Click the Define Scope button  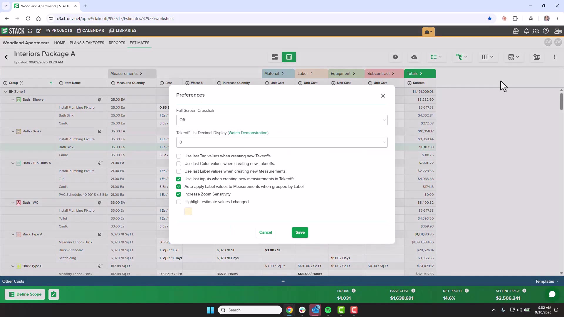tap(25, 294)
